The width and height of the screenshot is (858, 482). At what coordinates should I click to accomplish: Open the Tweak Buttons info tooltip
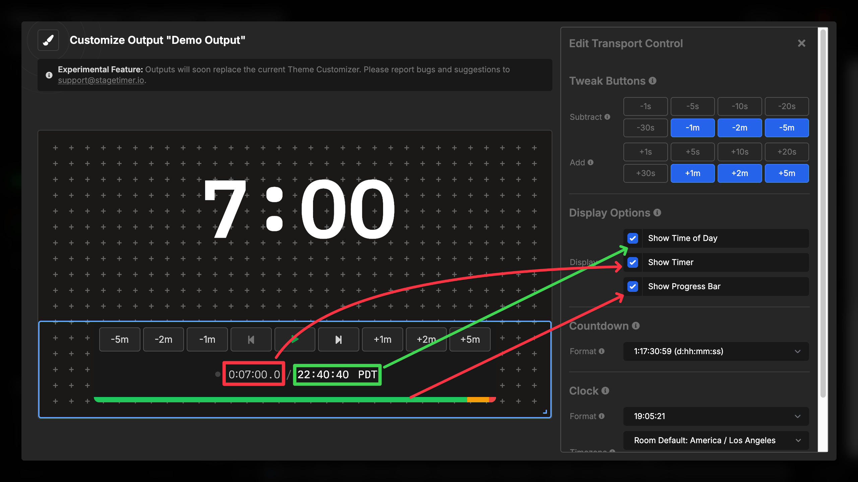tap(652, 81)
